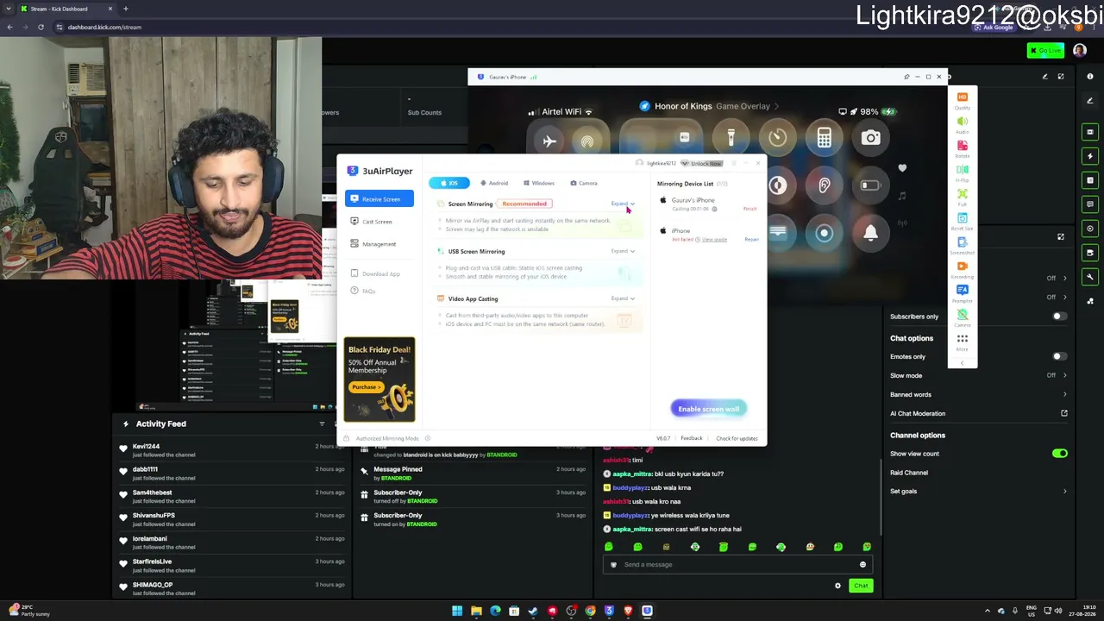
Task: Tap the timer icon on the mirrored iPhone
Action: pyautogui.click(x=778, y=138)
